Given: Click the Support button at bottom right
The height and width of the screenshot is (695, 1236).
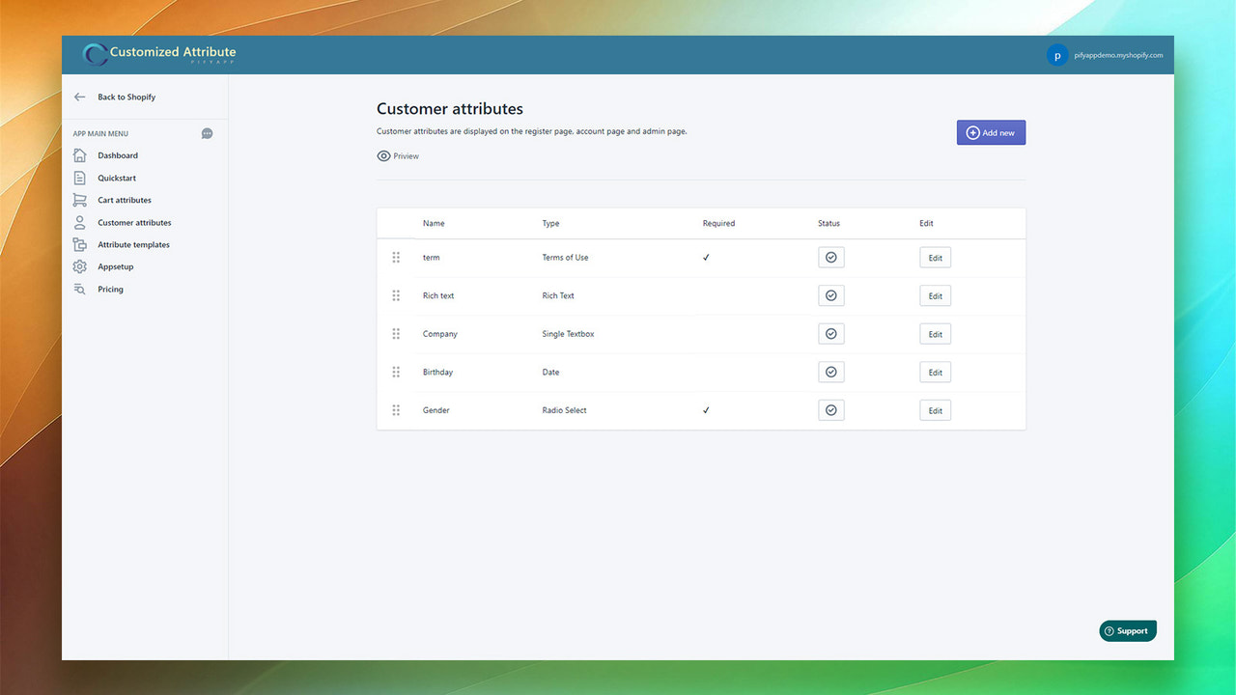Looking at the screenshot, I should point(1127,630).
